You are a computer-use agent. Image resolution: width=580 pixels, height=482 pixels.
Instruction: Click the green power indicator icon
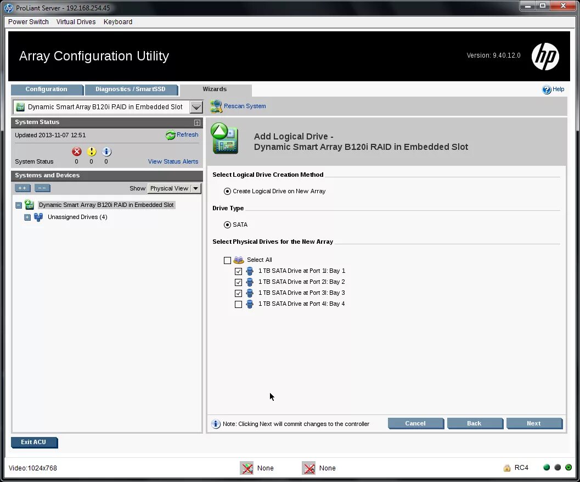[568, 467]
